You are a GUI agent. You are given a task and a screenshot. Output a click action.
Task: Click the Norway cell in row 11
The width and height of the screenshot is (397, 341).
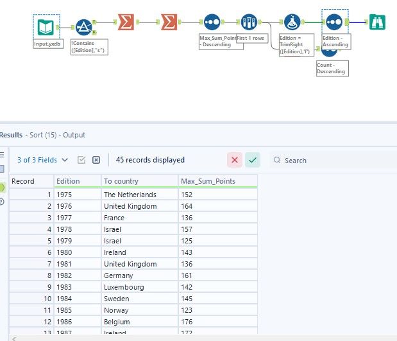click(x=140, y=310)
